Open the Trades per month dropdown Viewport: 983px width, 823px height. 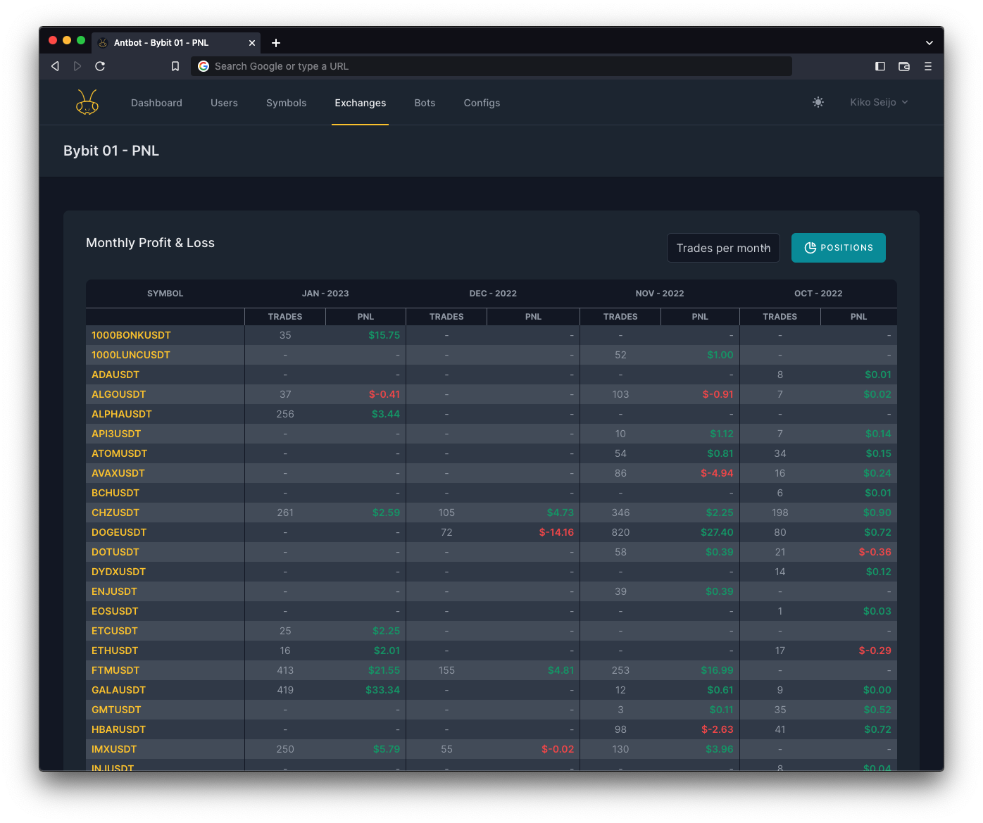click(x=723, y=248)
